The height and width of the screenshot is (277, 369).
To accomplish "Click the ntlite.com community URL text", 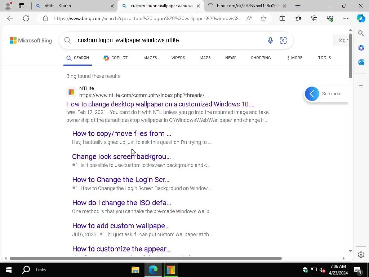I will pyautogui.click(x=144, y=95).
